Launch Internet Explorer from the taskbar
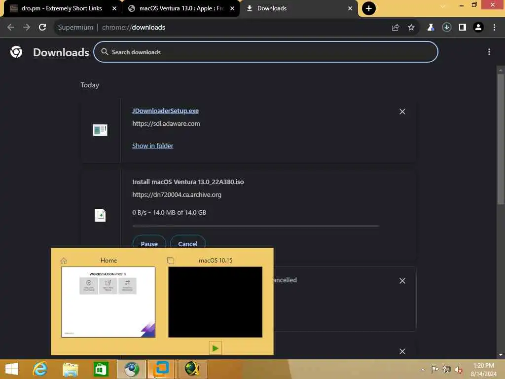This screenshot has height=379, width=505. [40, 369]
